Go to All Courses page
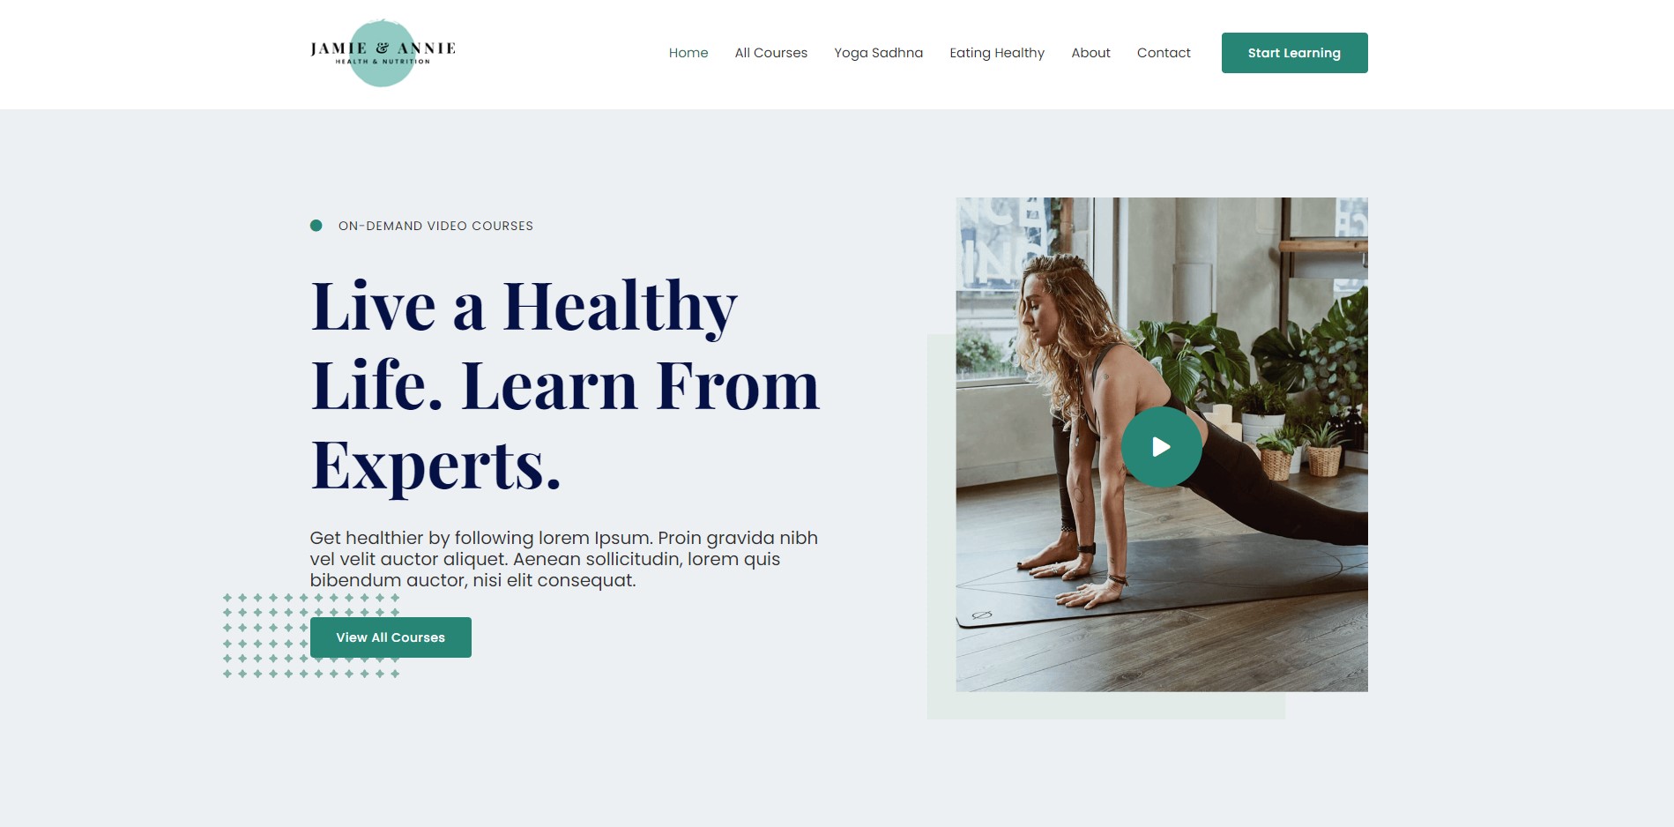 (771, 53)
